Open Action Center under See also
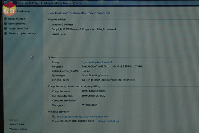The width and height of the screenshot is (199, 133). coord(16,124)
